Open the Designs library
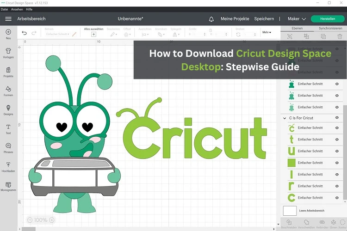The image size is (347, 231). [x=8, y=110]
